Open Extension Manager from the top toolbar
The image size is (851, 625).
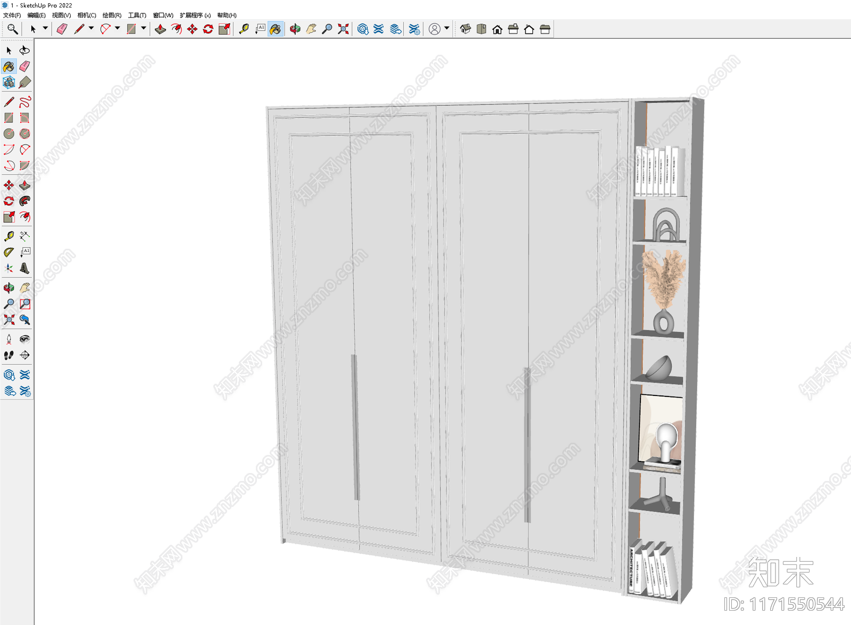coord(414,29)
